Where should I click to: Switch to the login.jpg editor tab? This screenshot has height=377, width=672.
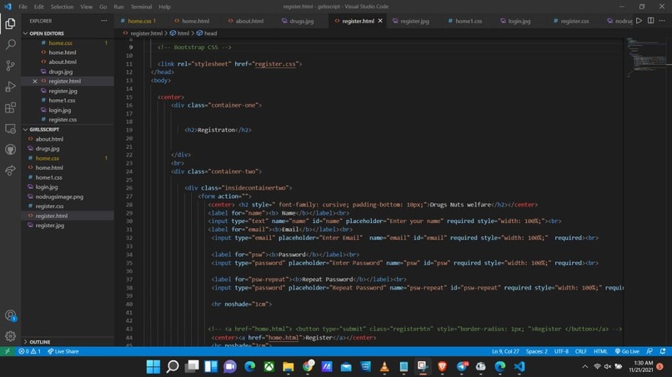click(519, 21)
